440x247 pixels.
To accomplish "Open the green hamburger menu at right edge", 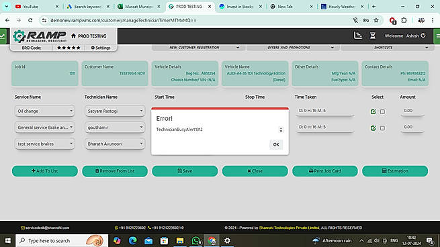I will 437,36.
